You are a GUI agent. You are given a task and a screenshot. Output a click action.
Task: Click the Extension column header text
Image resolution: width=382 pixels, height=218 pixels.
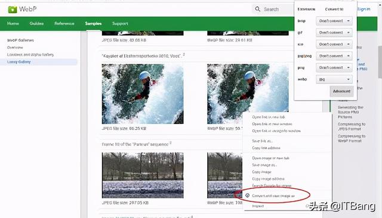pos(306,10)
